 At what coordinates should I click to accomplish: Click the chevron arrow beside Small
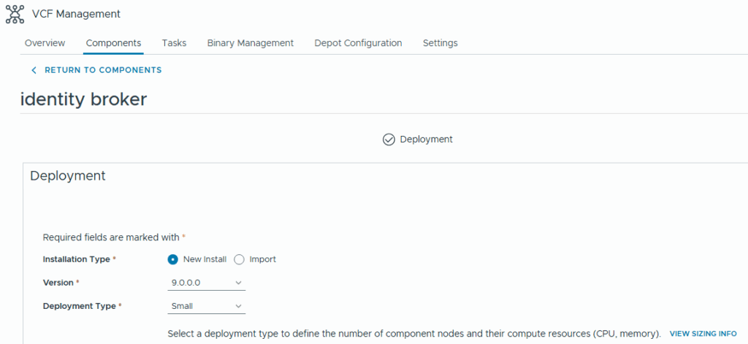click(239, 306)
